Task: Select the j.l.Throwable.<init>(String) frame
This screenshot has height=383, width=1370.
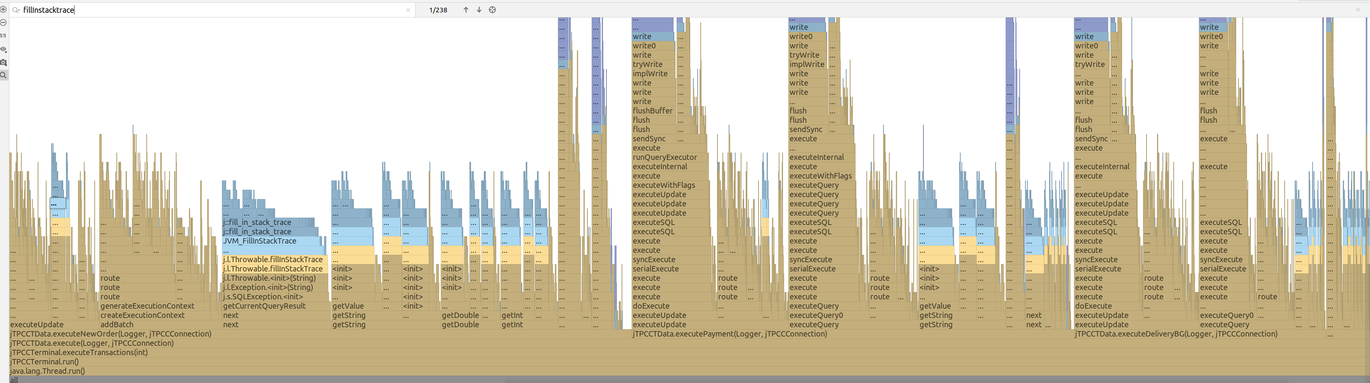Action: click(x=275, y=278)
